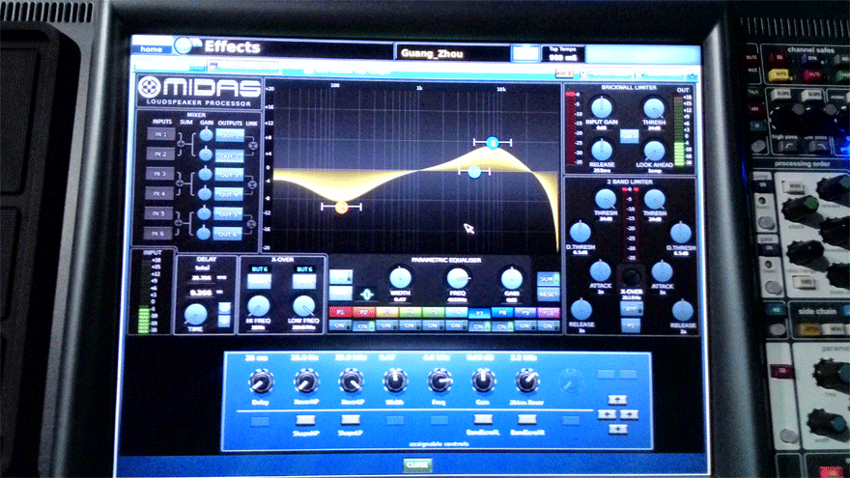Click the Delay TIME knob
Image resolution: width=850 pixels, height=478 pixels.
coord(196,315)
